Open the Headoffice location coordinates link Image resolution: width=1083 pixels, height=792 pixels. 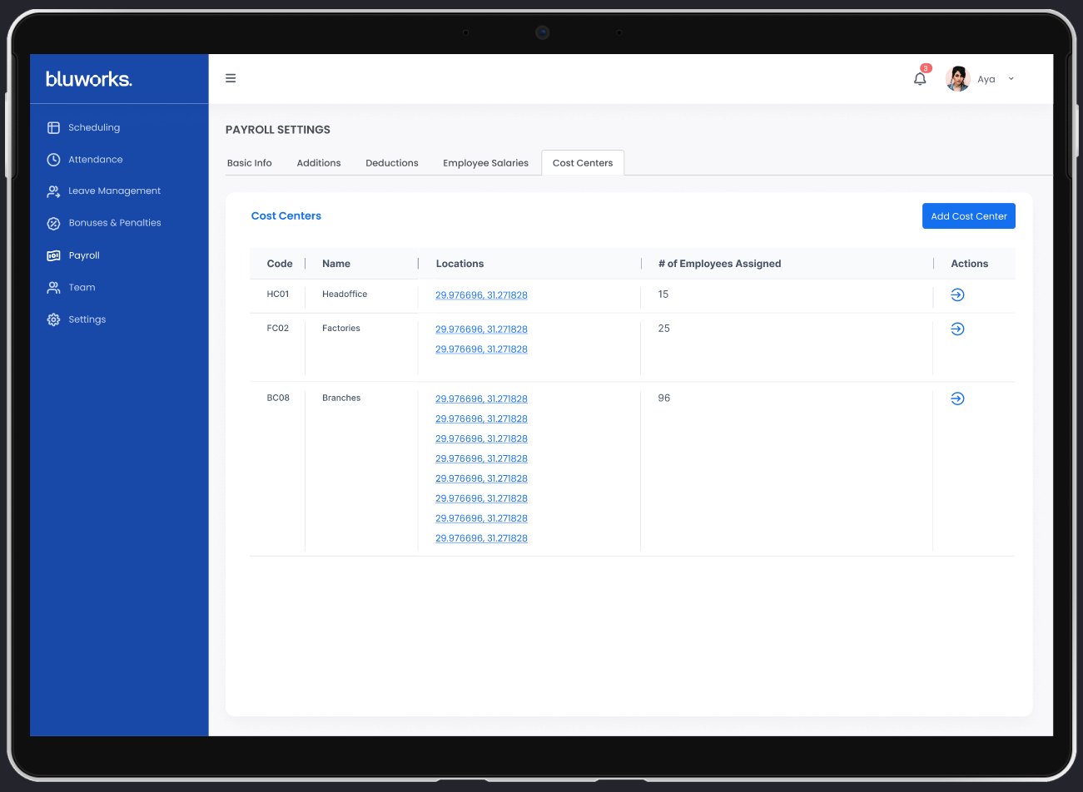[x=481, y=295]
